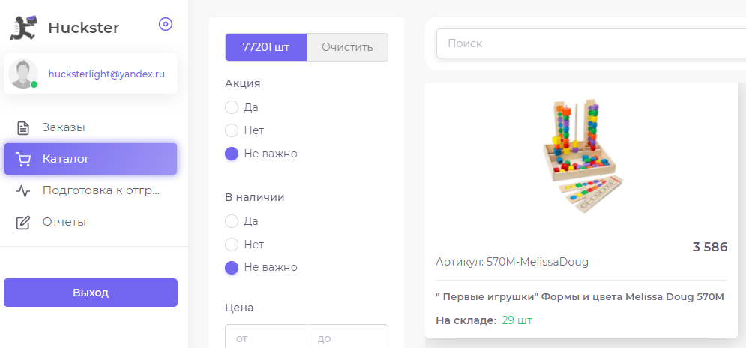Select Да under В наличии

[231, 221]
